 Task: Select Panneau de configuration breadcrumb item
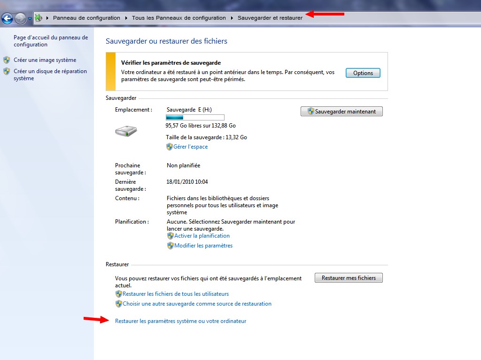point(86,18)
